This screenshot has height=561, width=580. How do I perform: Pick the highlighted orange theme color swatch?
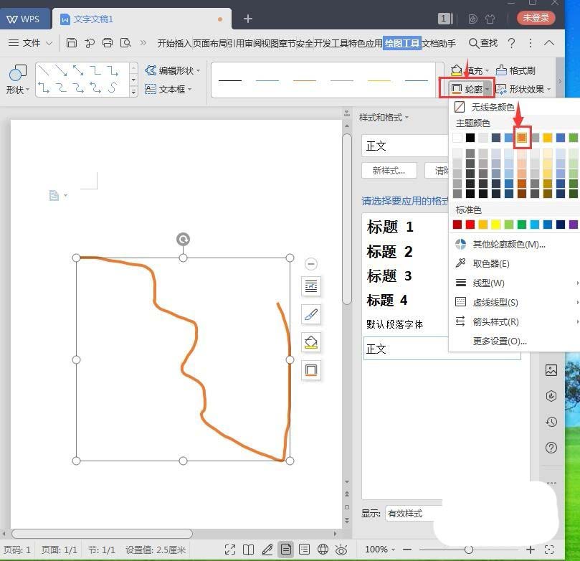click(521, 138)
